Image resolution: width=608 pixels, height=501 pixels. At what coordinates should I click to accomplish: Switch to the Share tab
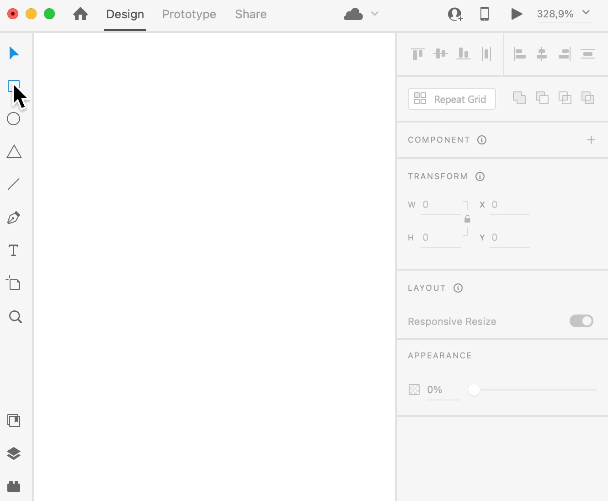[x=251, y=14]
